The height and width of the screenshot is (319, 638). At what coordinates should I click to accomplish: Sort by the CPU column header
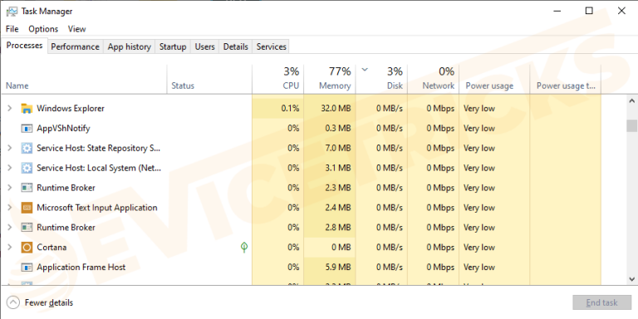coord(278,79)
